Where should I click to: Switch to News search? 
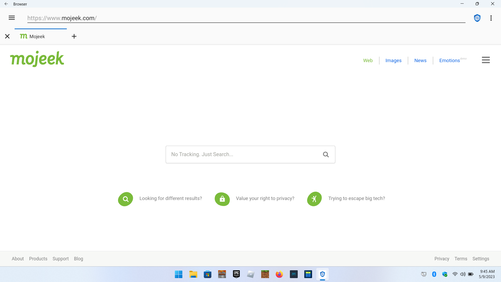click(420, 60)
